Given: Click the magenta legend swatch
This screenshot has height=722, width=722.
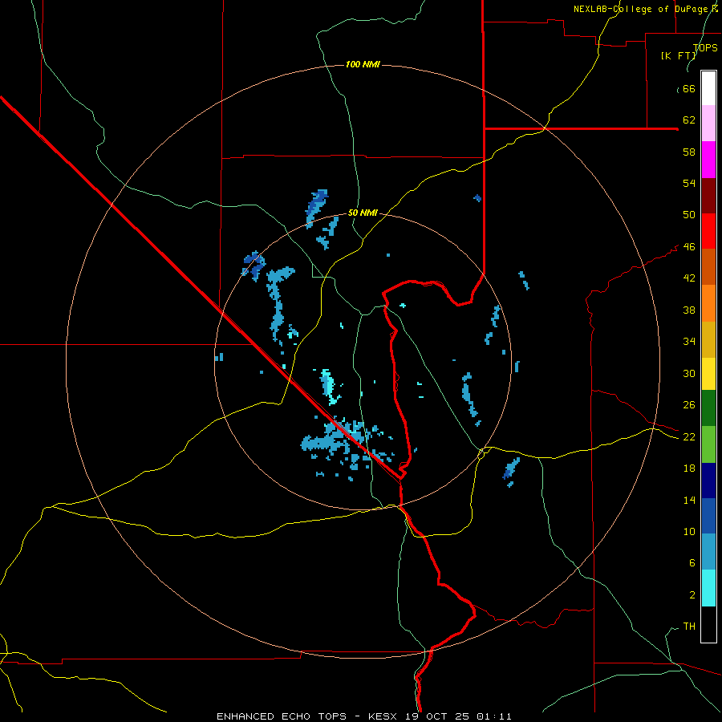Looking at the screenshot, I should [x=708, y=160].
